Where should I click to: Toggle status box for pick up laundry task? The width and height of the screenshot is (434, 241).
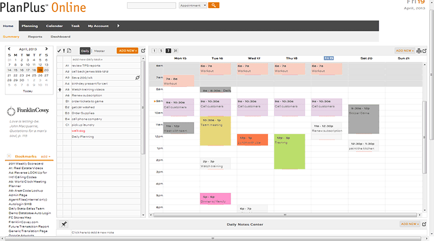(x=60, y=125)
